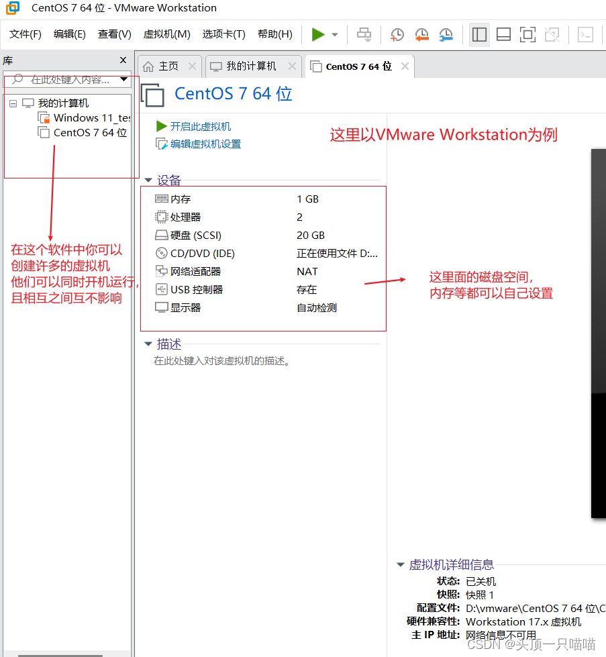Image resolution: width=606 pixels, height=657 pixels.
Task: Collapse the 设备 section
Action: (148, 180)
